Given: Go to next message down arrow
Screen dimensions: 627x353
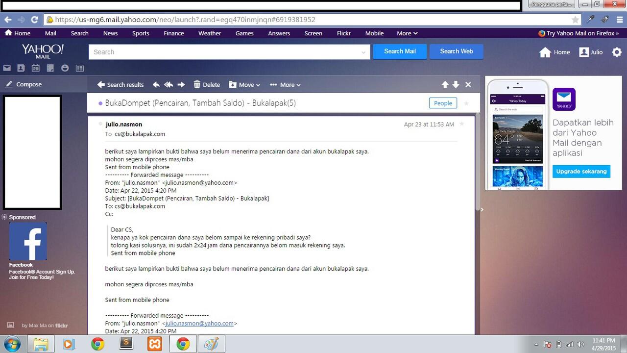Looking at the screenshot, I should click(456, 84).
